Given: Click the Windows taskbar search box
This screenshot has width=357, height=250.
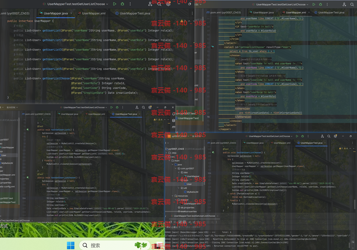Looking at the screenshot, I should tap(114, 245).
